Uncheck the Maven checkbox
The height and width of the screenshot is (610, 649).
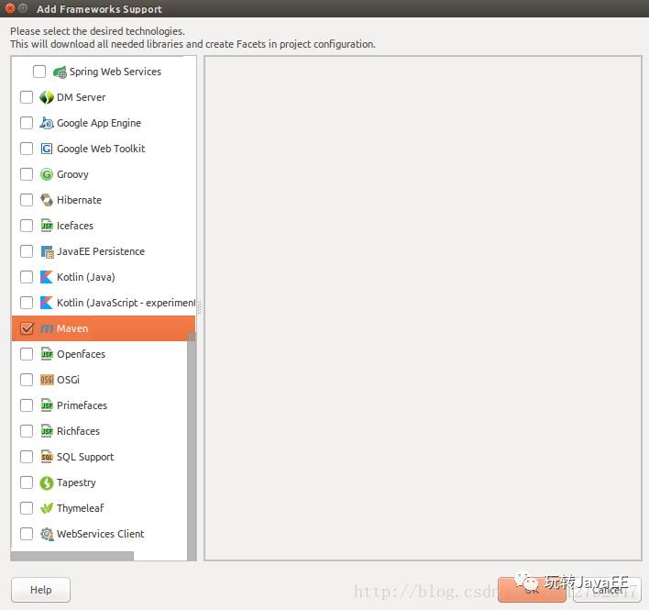click(27, 328)
